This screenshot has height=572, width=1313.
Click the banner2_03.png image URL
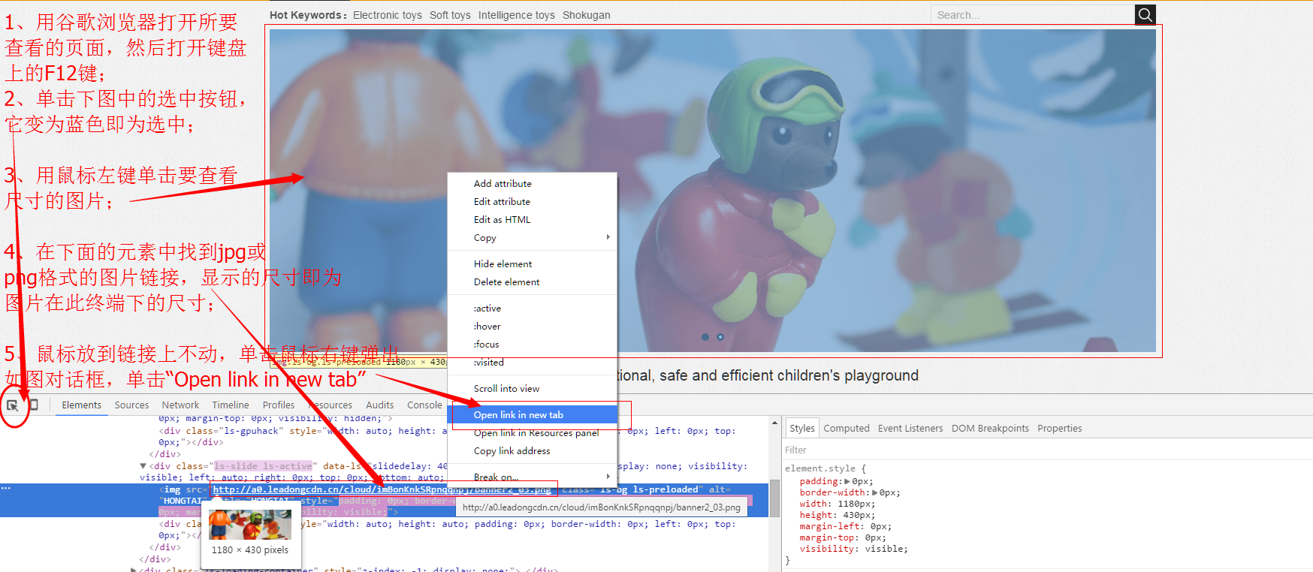(382, 489)
